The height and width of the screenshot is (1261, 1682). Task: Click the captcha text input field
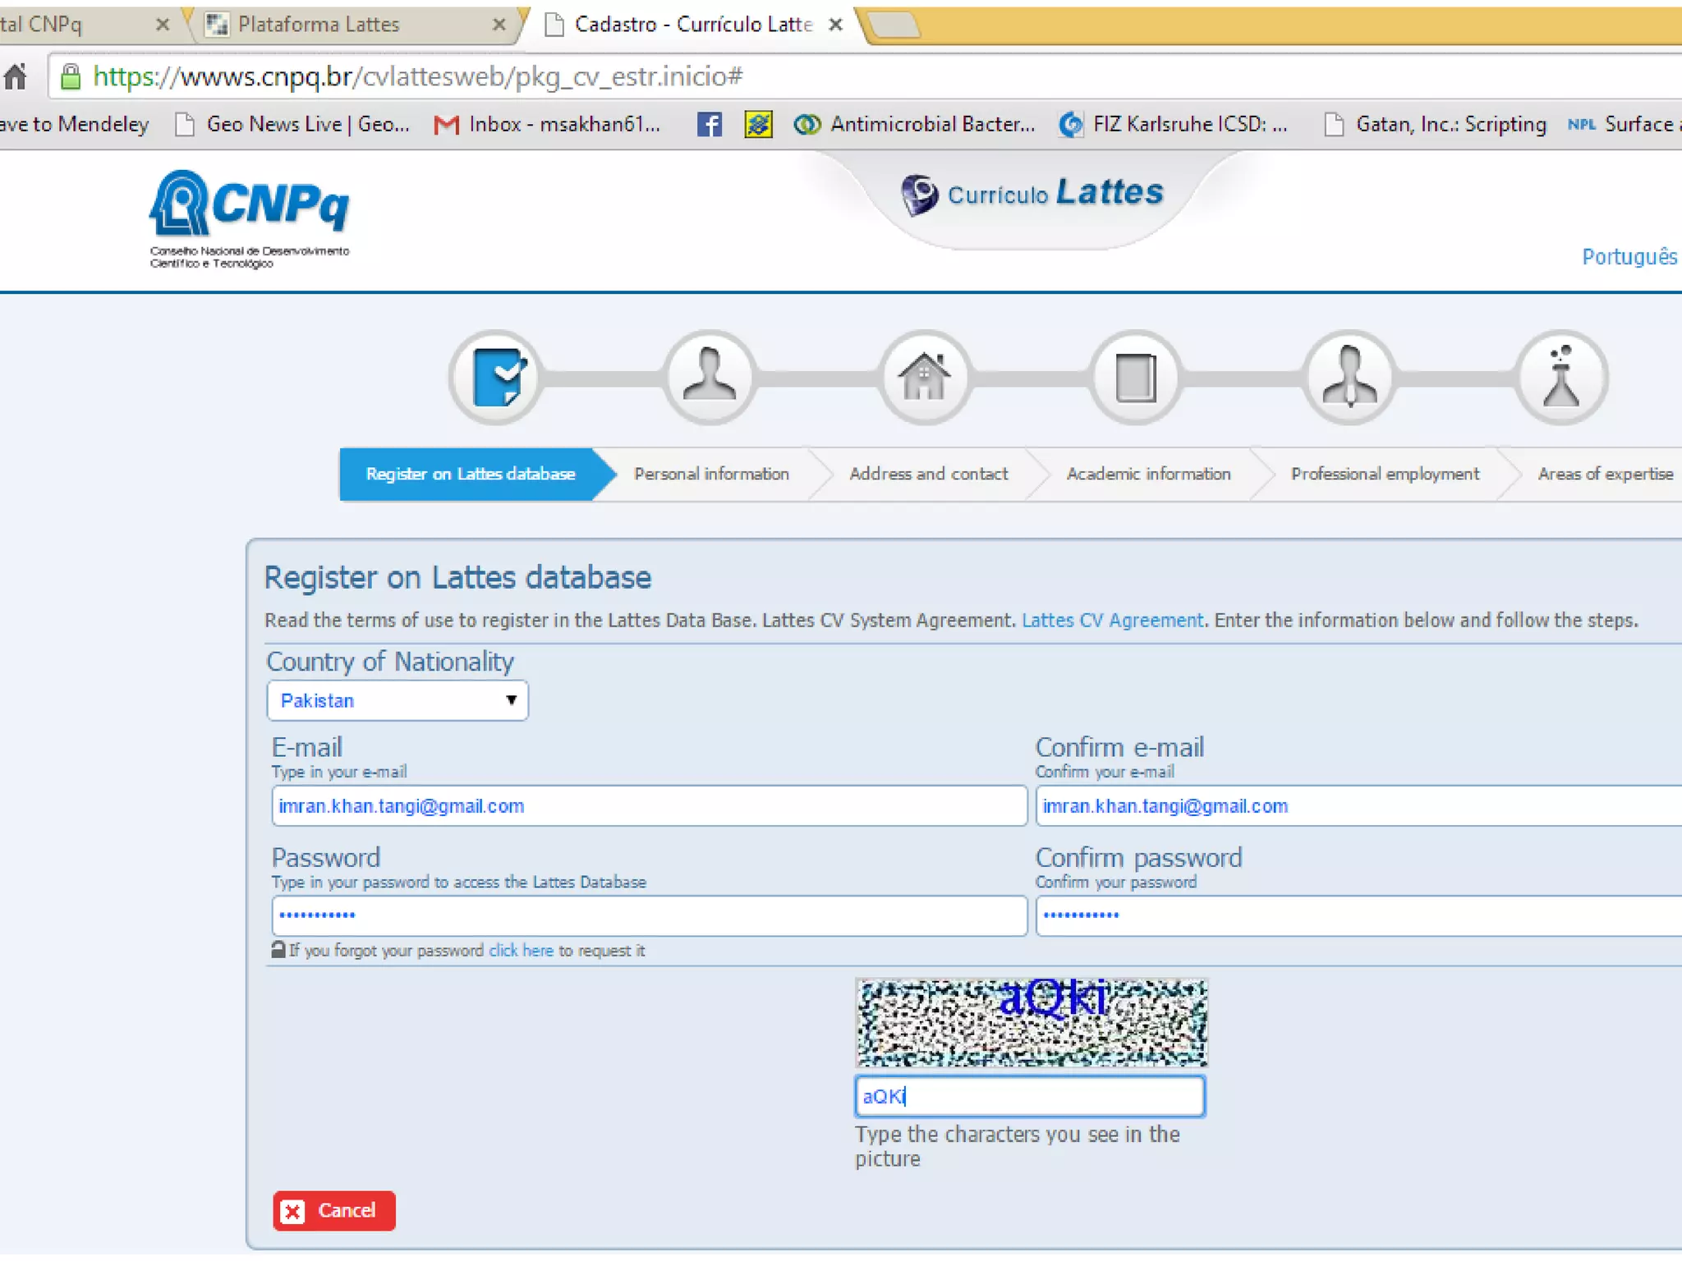(x=1030, y=1096)
